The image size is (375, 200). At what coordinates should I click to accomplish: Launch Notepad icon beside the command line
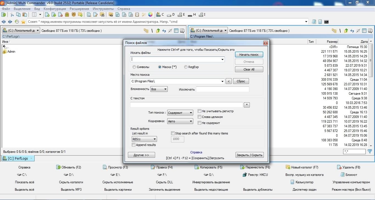(314, 22)
